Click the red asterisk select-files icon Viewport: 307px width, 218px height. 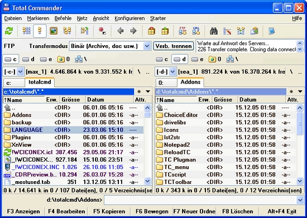pos(102,31)
